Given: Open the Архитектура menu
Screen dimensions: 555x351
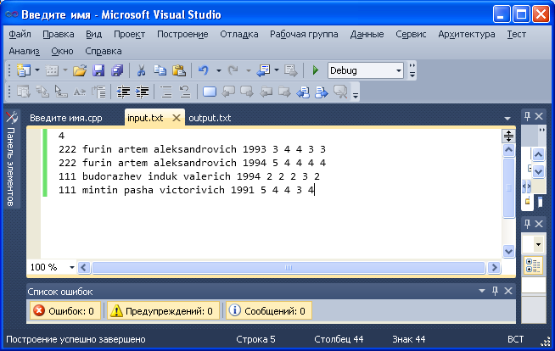Looking at the screenshot, I should 467,34.
